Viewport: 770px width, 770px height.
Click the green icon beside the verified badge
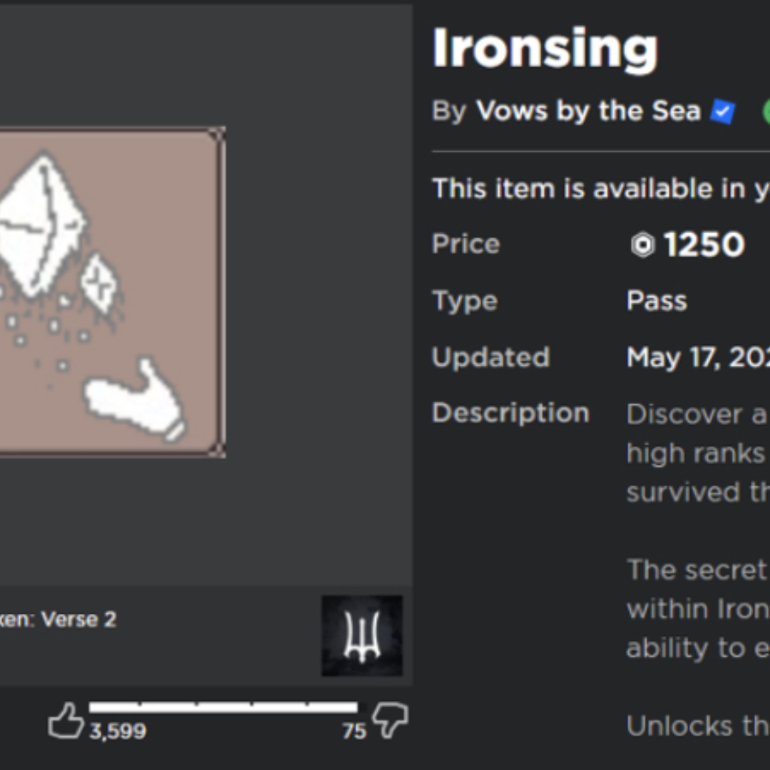(766, 111)
